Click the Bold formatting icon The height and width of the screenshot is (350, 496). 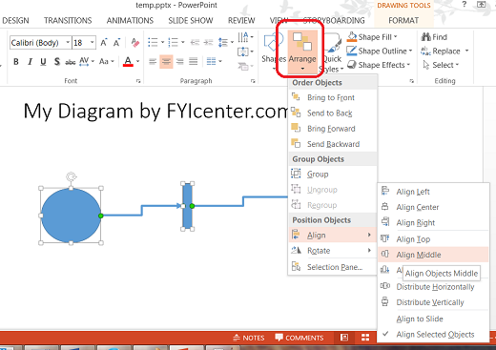pyautogui.click(x=16, y=62)
